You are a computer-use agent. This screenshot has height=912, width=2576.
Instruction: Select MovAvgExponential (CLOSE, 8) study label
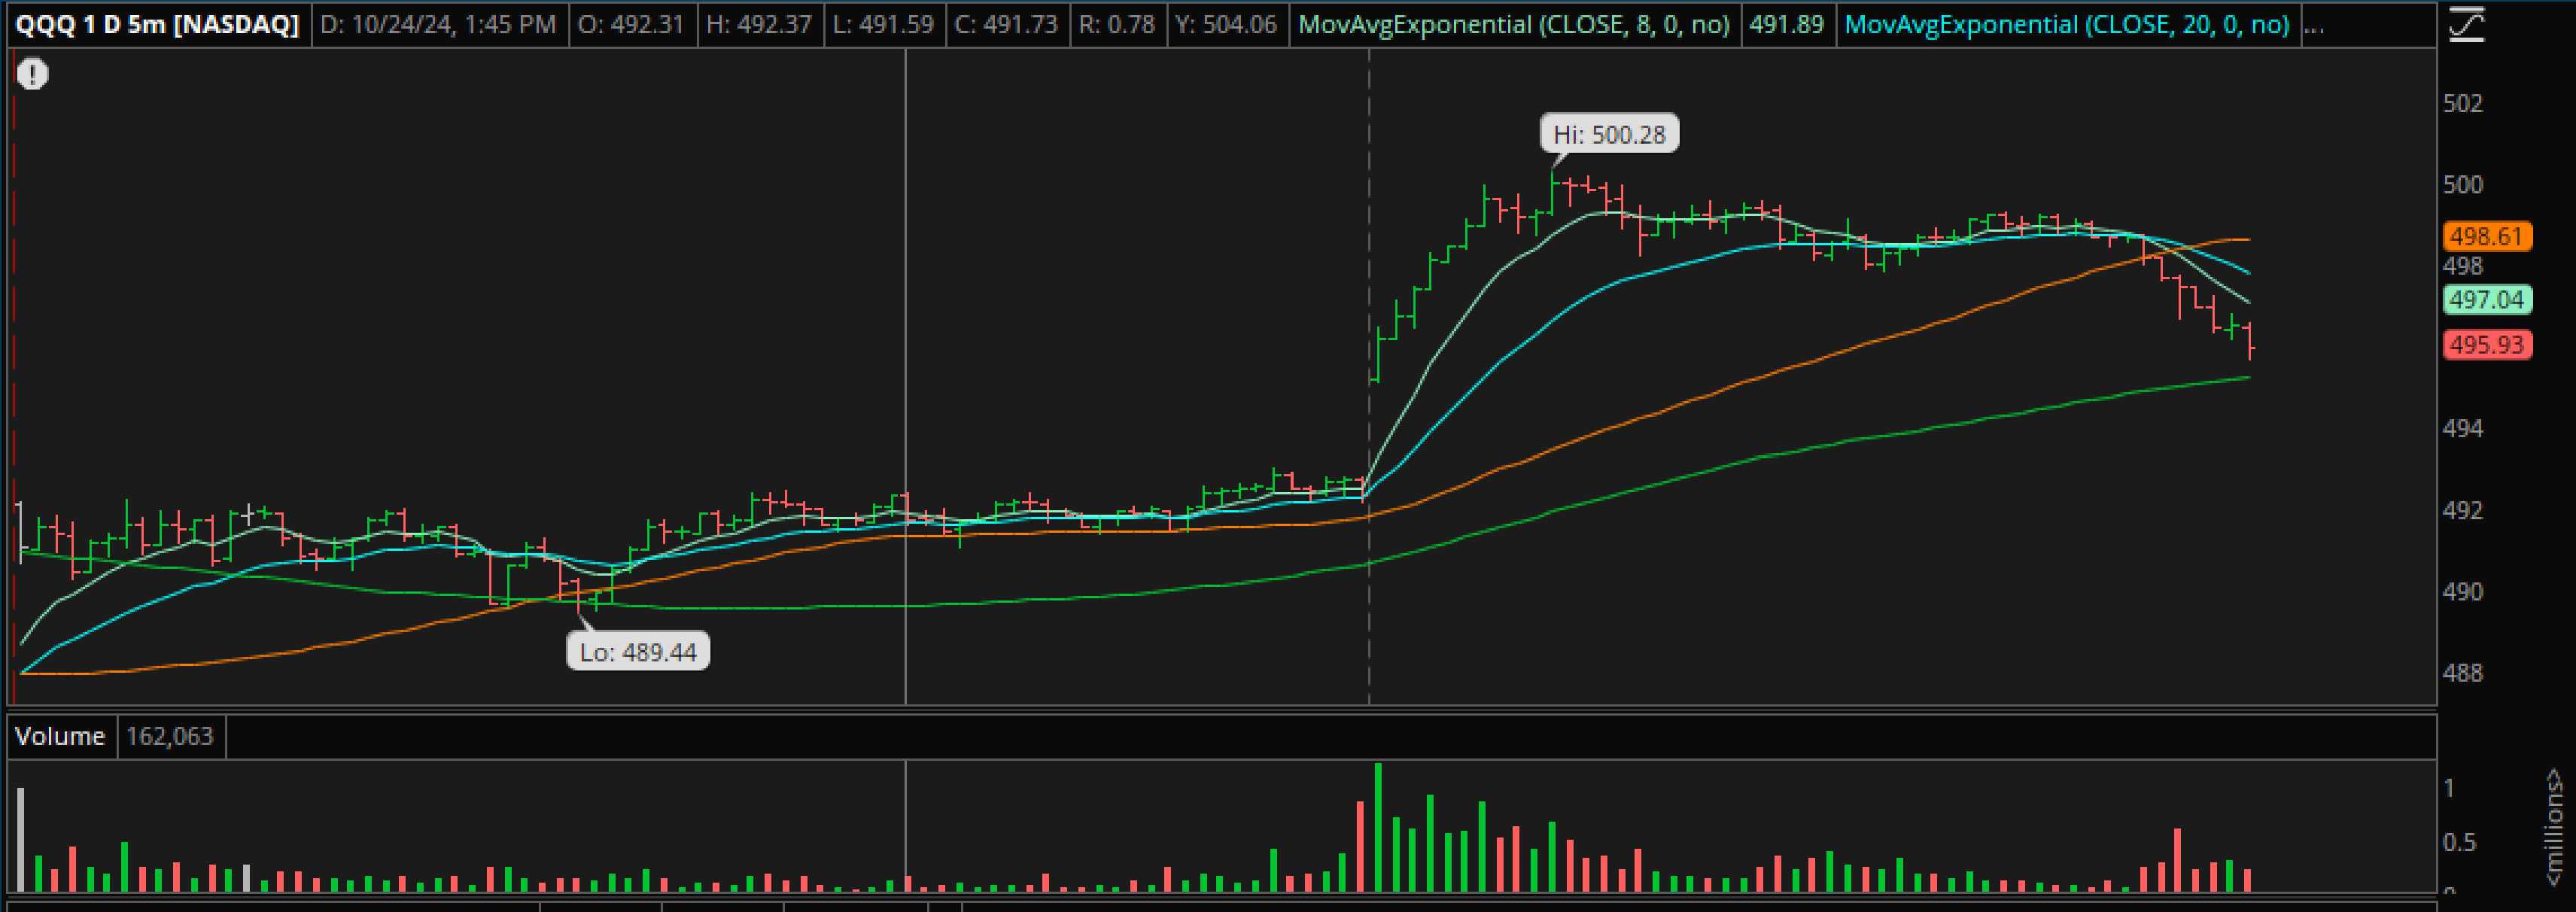pyautogui.click(x=1513, y=25)
